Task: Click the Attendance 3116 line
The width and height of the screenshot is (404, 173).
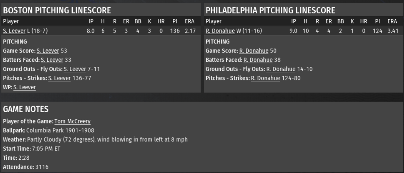Action: coord(26,167)
